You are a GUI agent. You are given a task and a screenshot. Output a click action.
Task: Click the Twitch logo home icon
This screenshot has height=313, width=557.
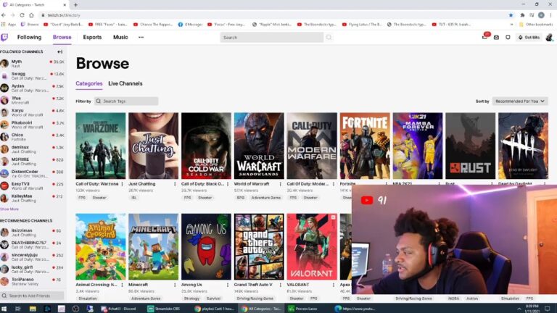[x=4, y=37]
